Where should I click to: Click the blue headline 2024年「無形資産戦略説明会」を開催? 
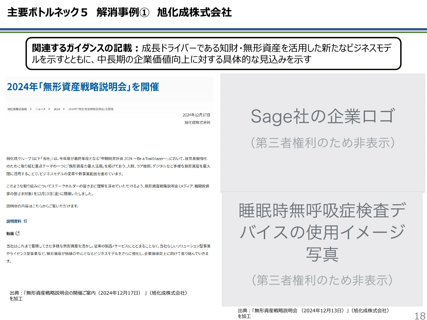83,87
